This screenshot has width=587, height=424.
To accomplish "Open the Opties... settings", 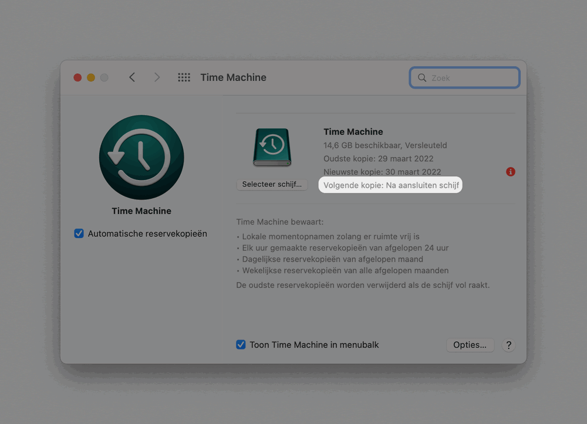I will (470, 345).
